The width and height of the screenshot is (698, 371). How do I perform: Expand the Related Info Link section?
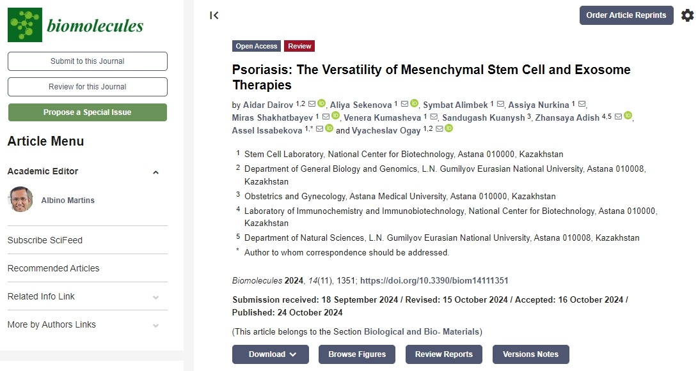point(155,297)
